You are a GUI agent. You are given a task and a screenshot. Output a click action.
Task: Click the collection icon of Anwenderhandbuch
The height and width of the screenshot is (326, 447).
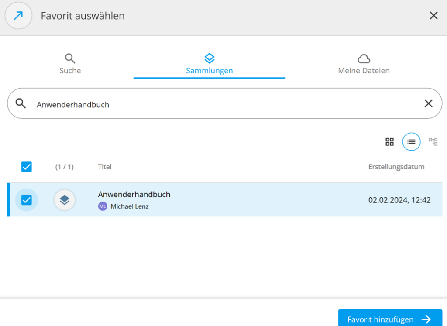[65, 200]
